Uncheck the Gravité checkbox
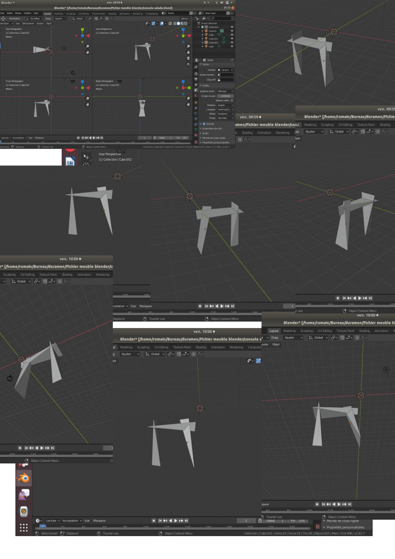The image size is (395, 559). (205, 124)
